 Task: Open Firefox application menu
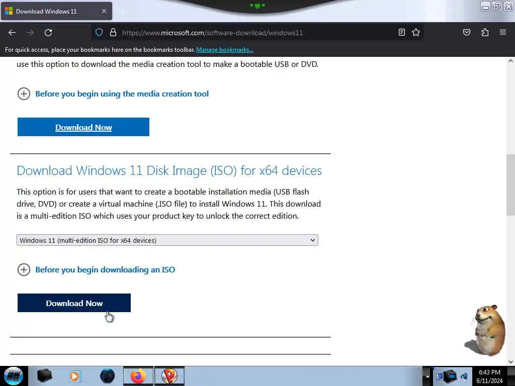(502, 32)
